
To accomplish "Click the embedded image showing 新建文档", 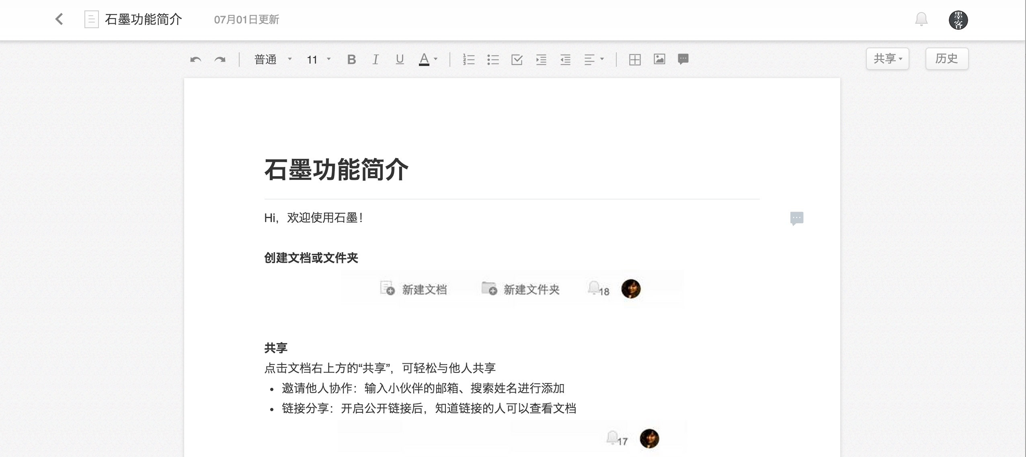I will pyautogui.click(x=512, y=289).
